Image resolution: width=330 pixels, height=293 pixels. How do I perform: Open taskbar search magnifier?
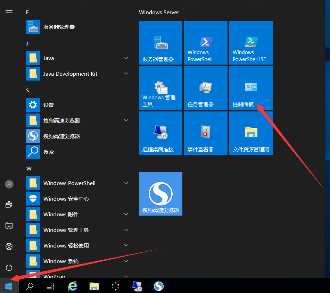[x=30, y=286]
